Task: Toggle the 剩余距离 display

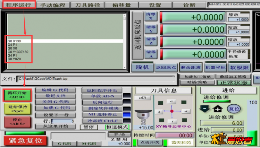Action: click(x=191, y=67)
